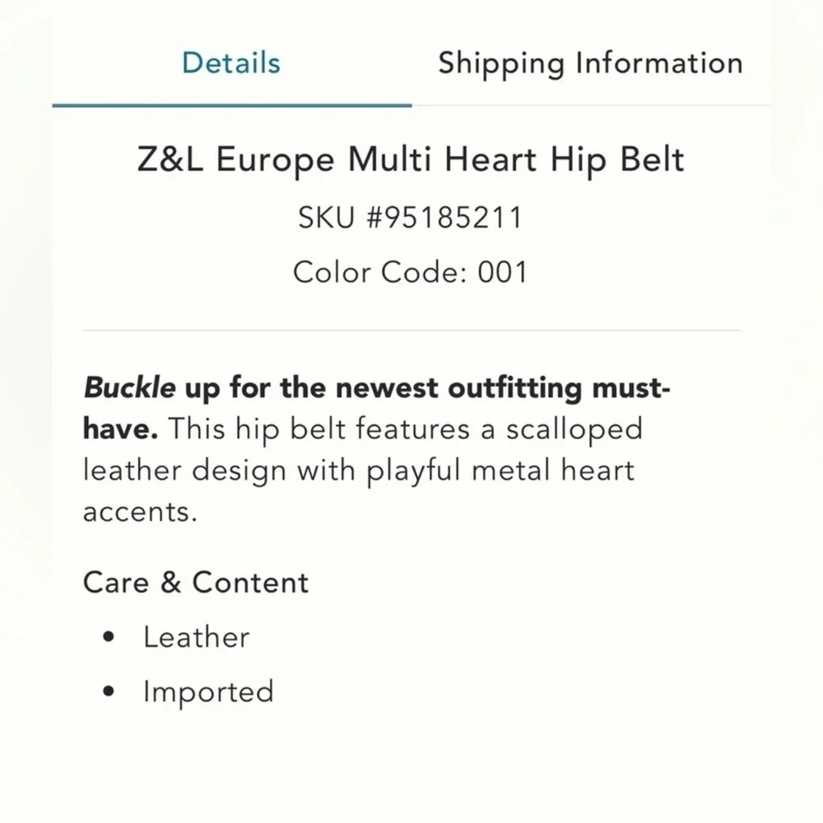The width and height of the screenshot is (823, 823).
Task: Click the bullet dot beside Leather
Action: click(x=109, y=637)
